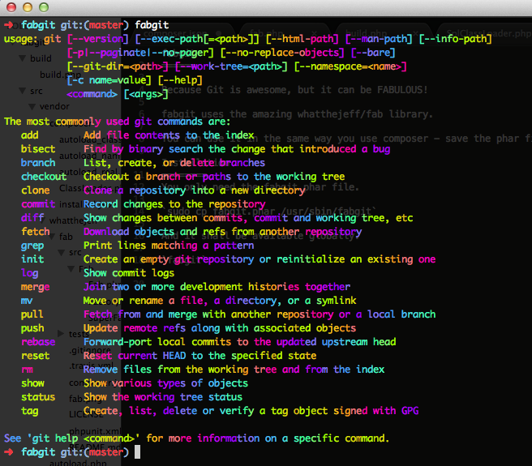This screenshot has height=466, width=532.
Task: Click the 'mv' command name
Action: (27, 301)
